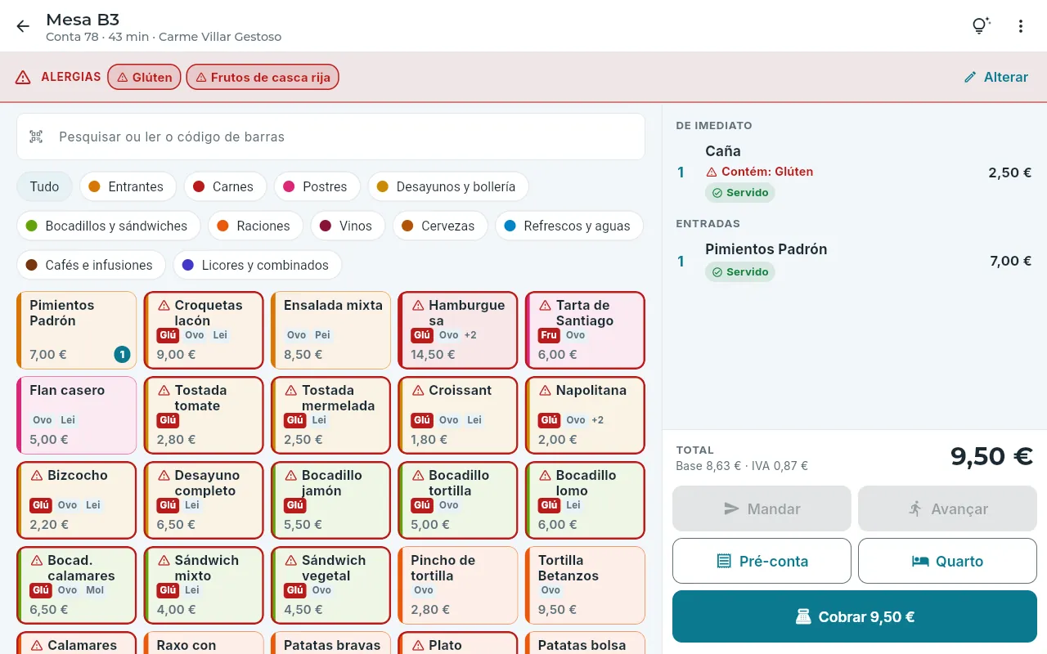Click the Servido status under Caña

click(740, 193)
